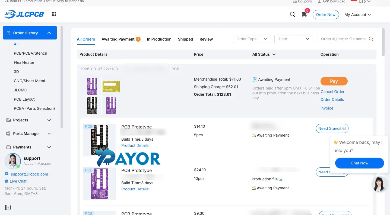The height and width of the screenshot is (215, 390).
Task: Open the My Account dropdown
Action: (x=357, y=15)
